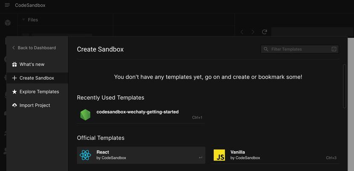Screen dimensions: 354x171
Task: Refresh the preview with the reload icon
Action: tap(264, 32)
